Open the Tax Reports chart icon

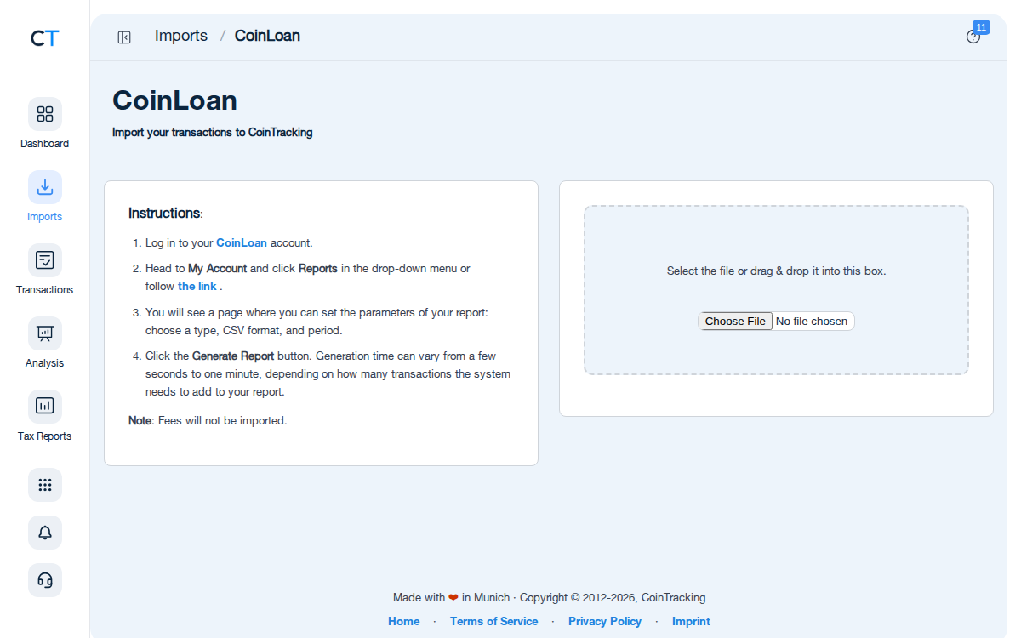coord(45,407)
